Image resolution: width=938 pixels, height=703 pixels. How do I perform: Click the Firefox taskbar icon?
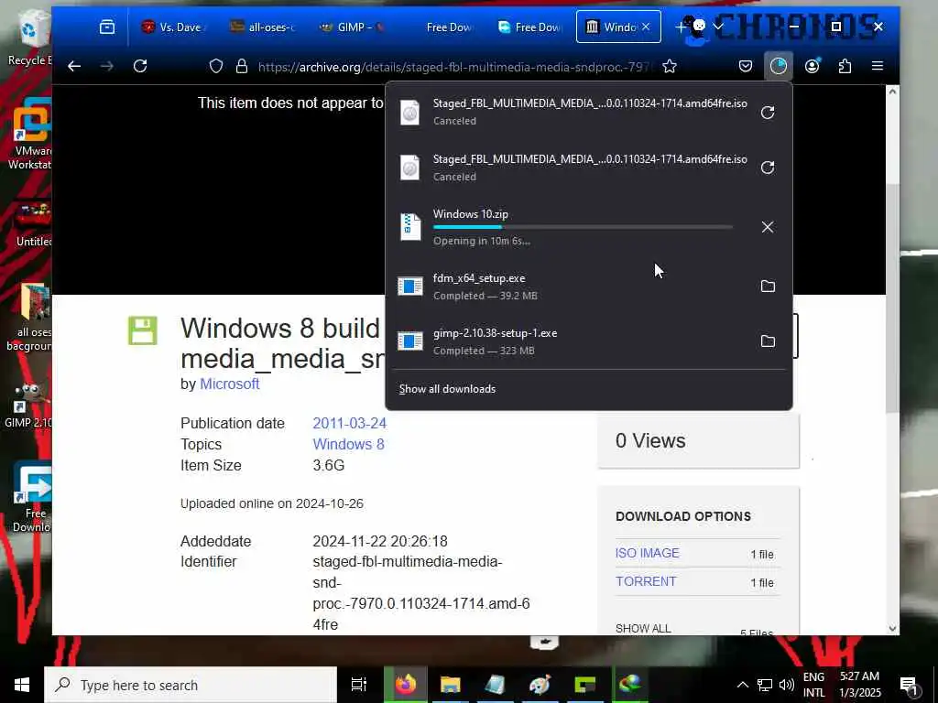[x=405, y=685]
